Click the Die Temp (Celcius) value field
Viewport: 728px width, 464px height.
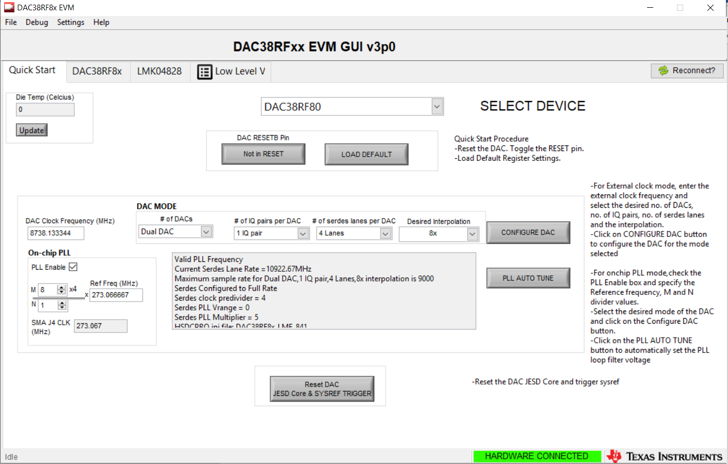(x=45, y=110)
